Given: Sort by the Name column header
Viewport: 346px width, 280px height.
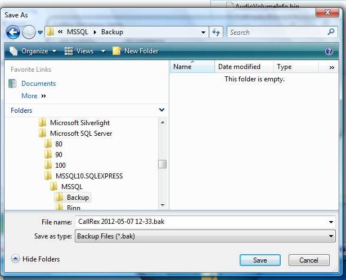Looking at the screenshot, I should click(192, 67).
